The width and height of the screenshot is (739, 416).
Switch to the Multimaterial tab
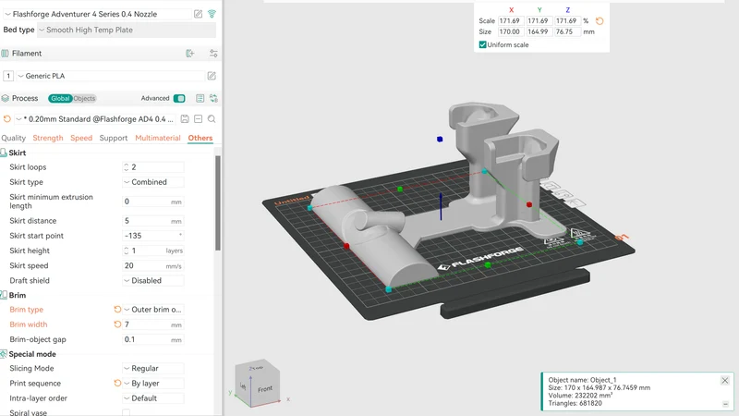[x=158, y=138]
